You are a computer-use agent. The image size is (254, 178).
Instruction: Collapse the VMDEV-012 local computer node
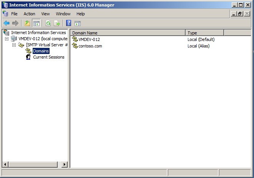(x=7, y=39)
